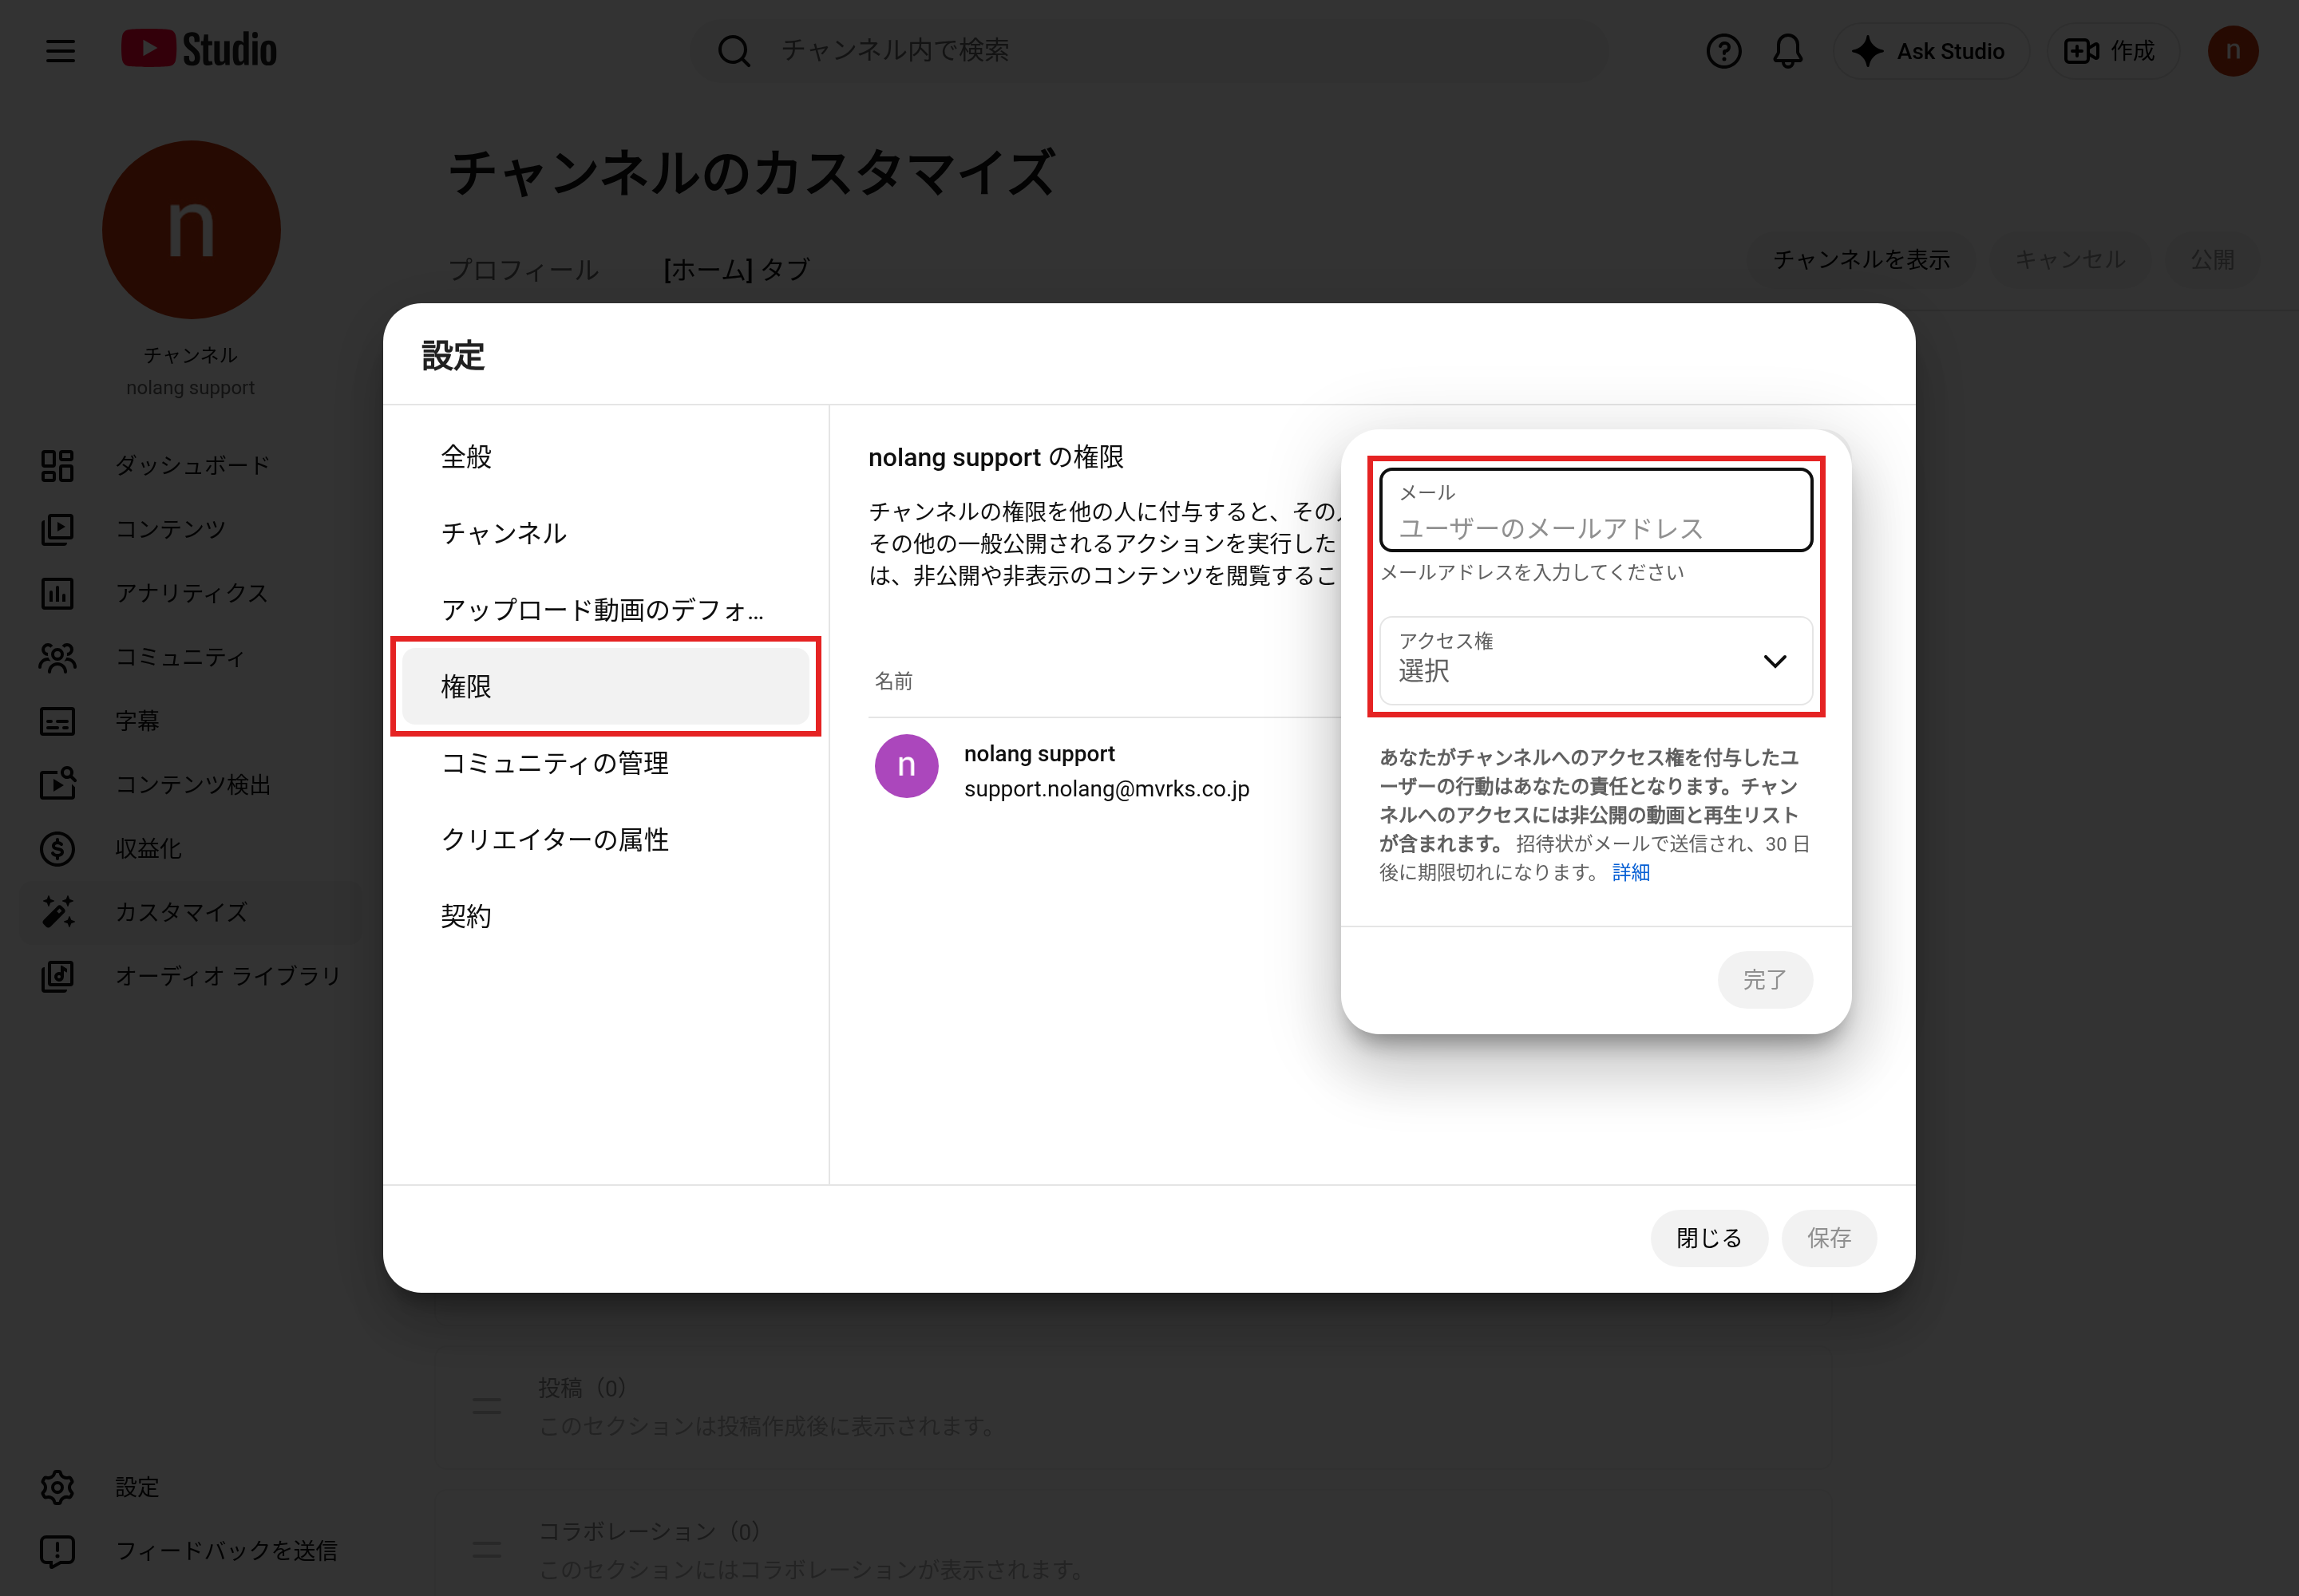The height and width of the screenshot is (1596, 2299).
Task: Open Ask Studio assistant
Action: (1930, 51)
